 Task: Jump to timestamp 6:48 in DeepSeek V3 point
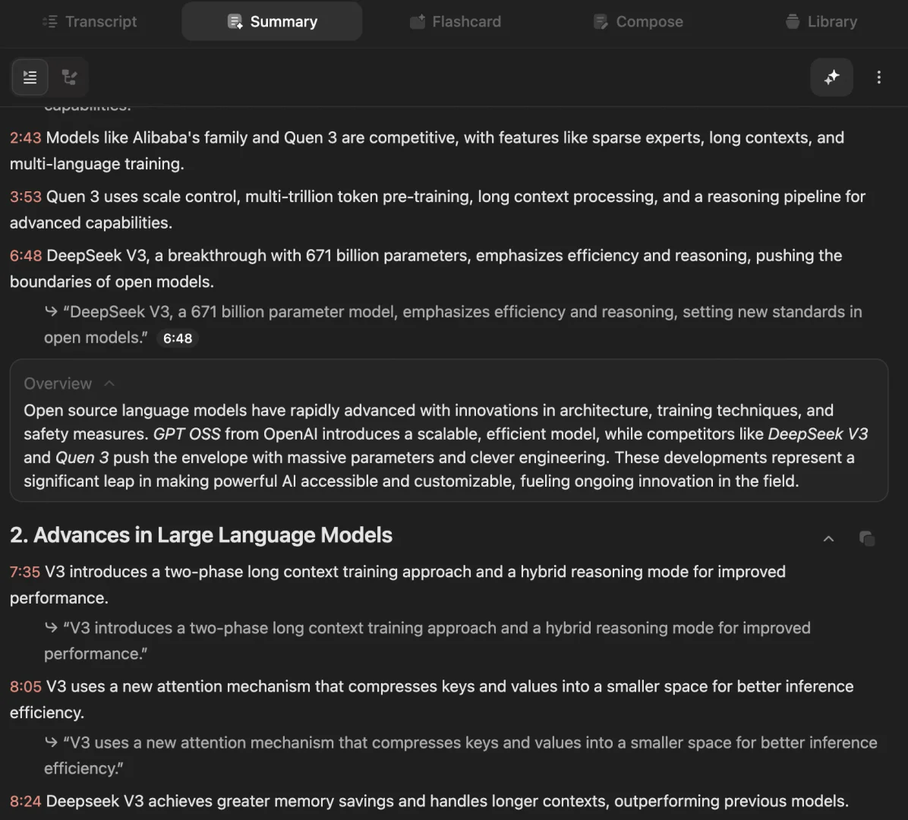coord(25,255)
